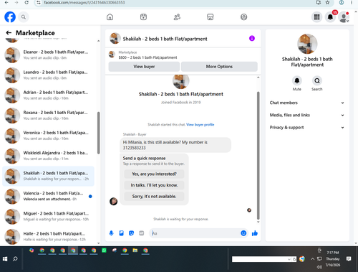Focus the message text input field
The image size is (358, 272).
click(195, 233)
